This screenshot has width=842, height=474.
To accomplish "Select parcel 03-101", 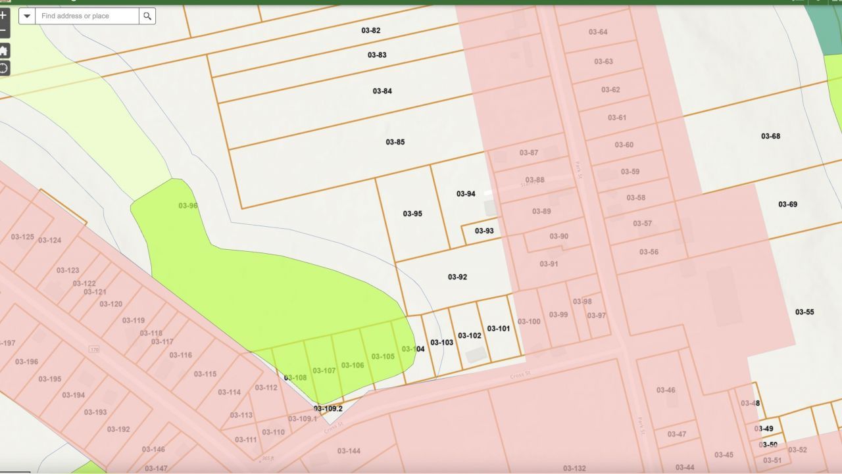I will tap(498, 329).
